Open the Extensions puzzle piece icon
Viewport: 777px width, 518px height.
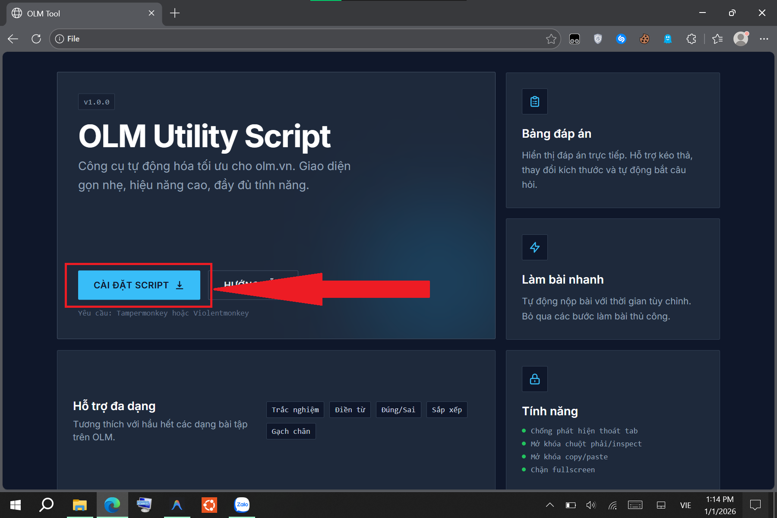coord(691,38)
